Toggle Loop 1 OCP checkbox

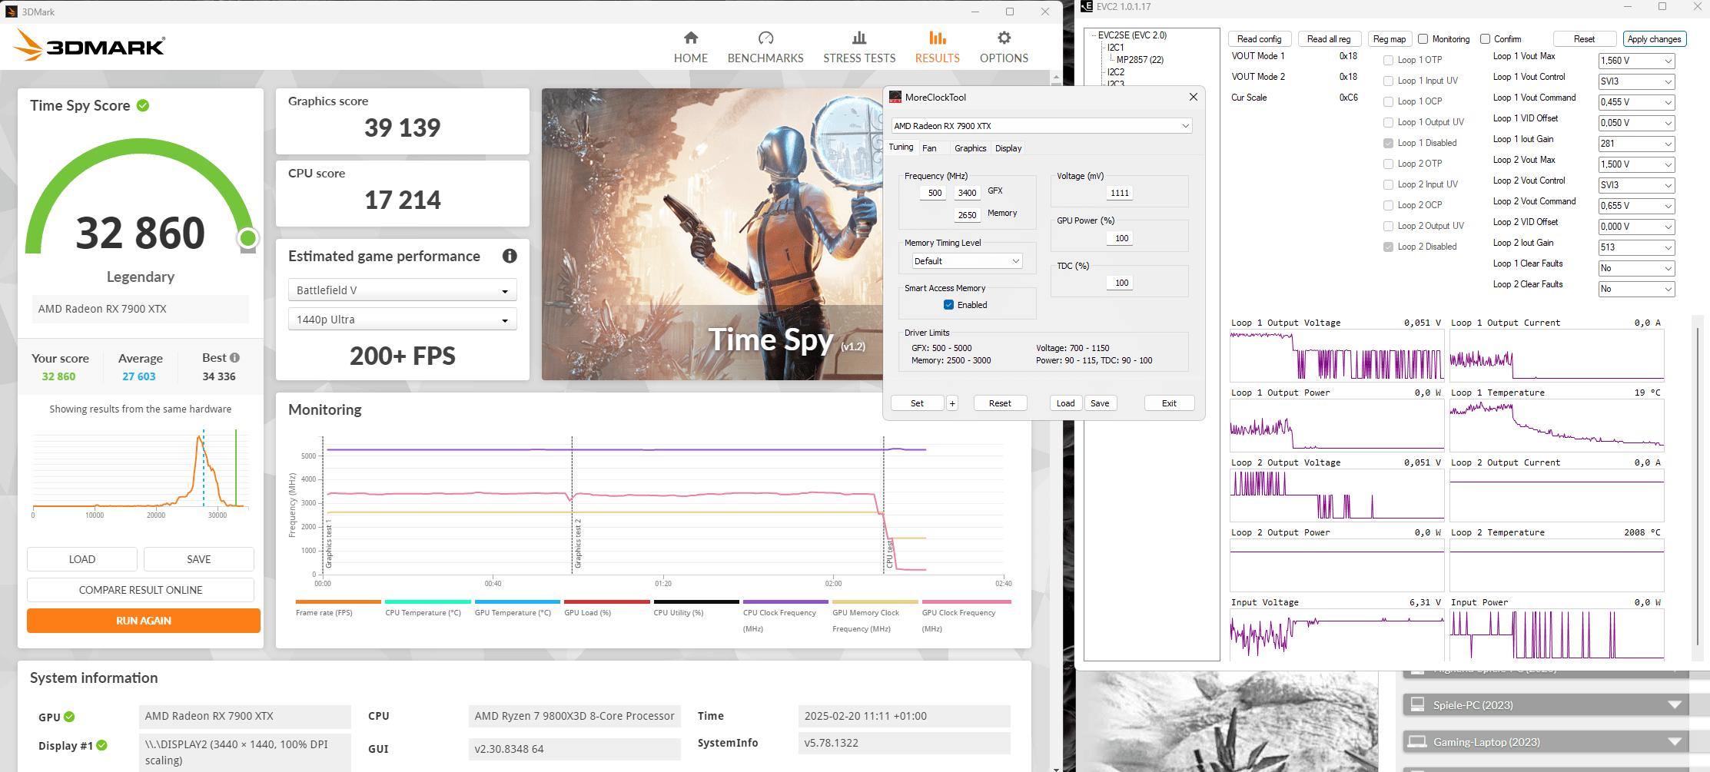coord(1388,101)
